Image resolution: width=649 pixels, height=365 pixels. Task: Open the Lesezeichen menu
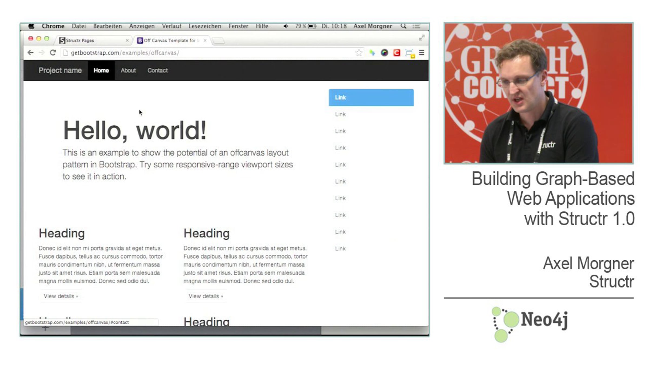pyautogui.click(x=205, y=26)
